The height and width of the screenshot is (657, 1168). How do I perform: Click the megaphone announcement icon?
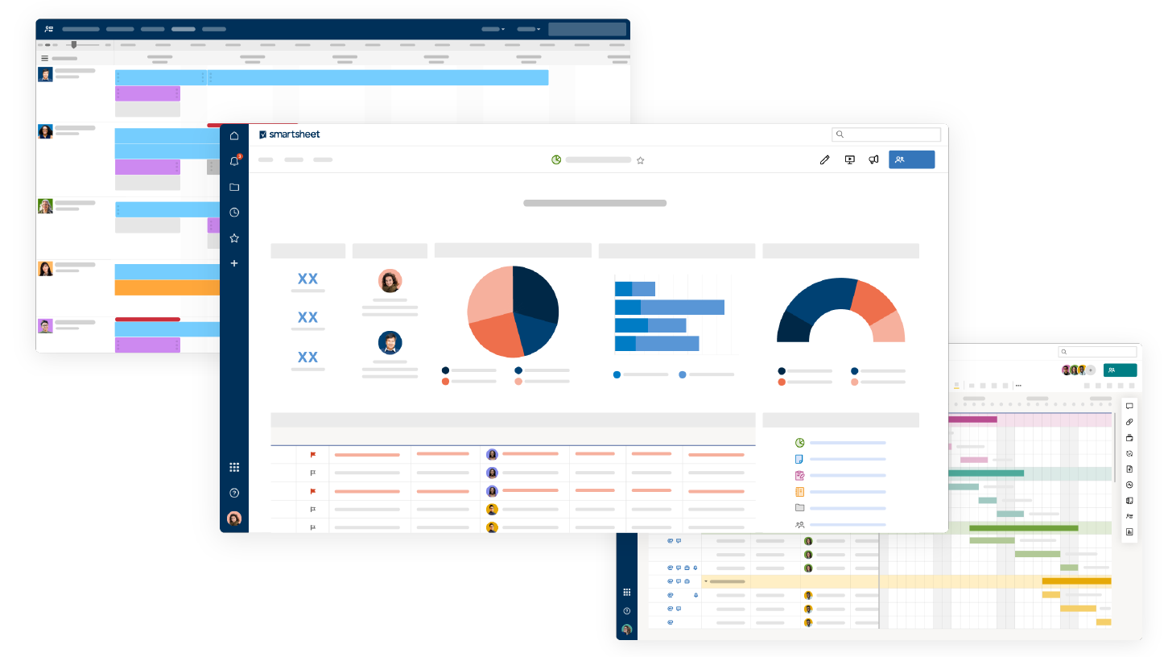coord(873,160)
